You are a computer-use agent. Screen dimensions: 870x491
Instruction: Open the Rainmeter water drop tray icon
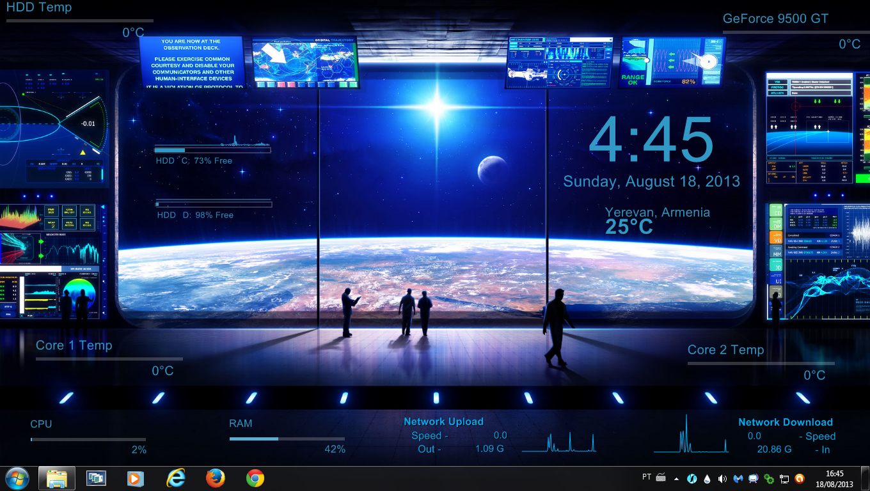point(707,478)
